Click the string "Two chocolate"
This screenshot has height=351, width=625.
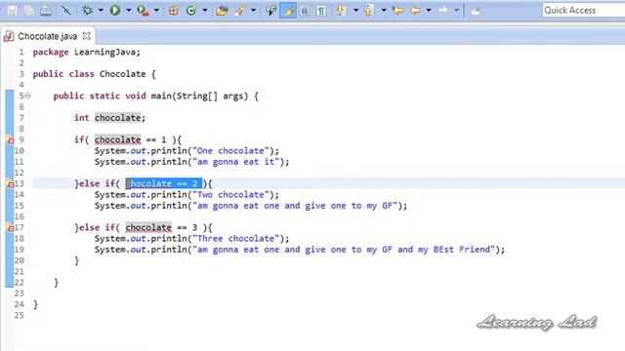click(230, 195)
